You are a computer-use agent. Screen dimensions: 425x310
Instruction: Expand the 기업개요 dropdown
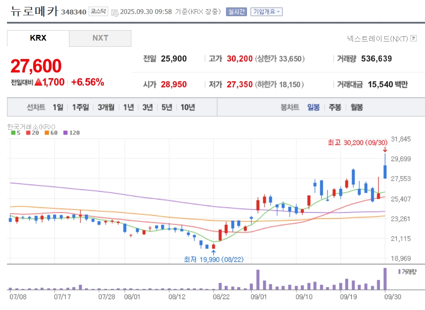pyautogui.click(x=266, y=12)
